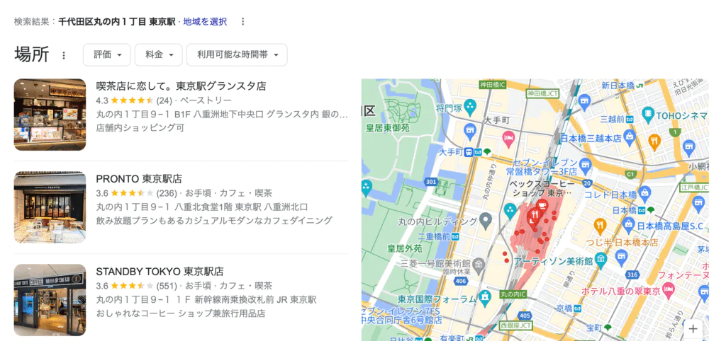This screenshot has width=726, height=341.
Task: Click the blue store pin above 大手町 station
Action: coord(470,130)
